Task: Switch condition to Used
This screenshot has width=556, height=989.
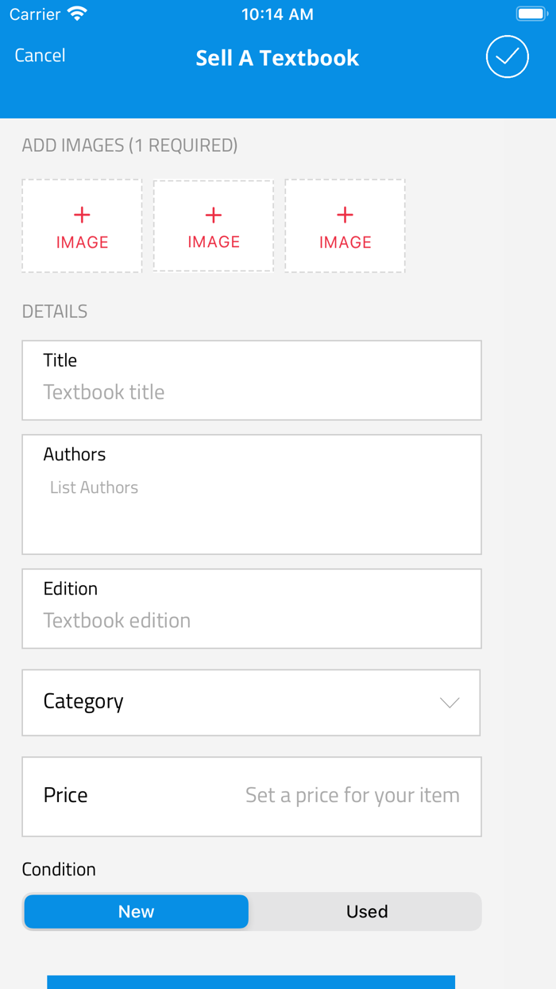Action: (x=366, y=912)
